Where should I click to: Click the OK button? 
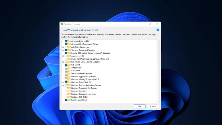[140, 106]
